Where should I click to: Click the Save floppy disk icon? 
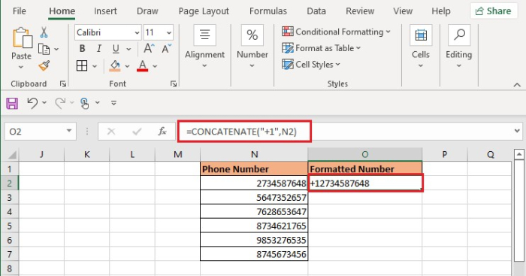click(12, 103)
